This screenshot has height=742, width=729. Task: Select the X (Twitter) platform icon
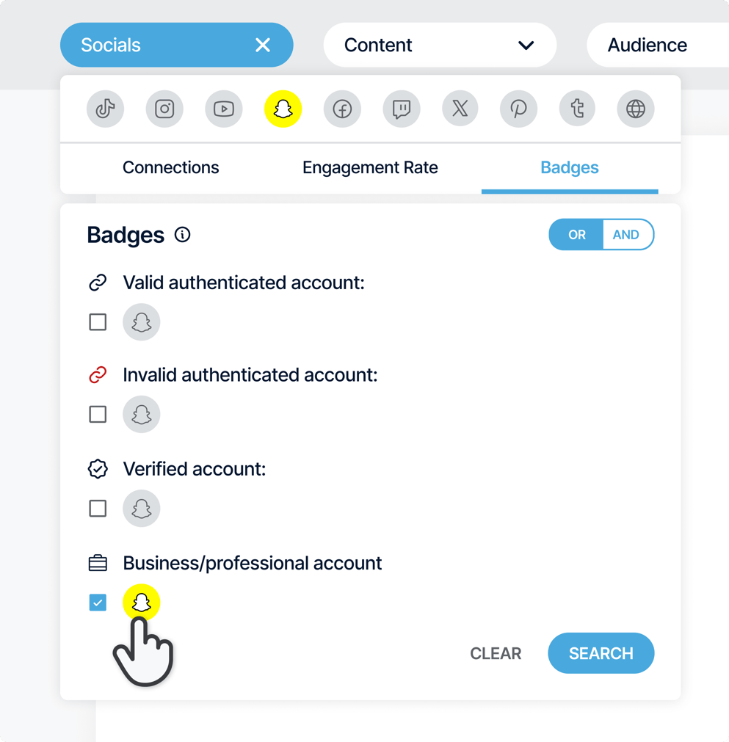460,109
